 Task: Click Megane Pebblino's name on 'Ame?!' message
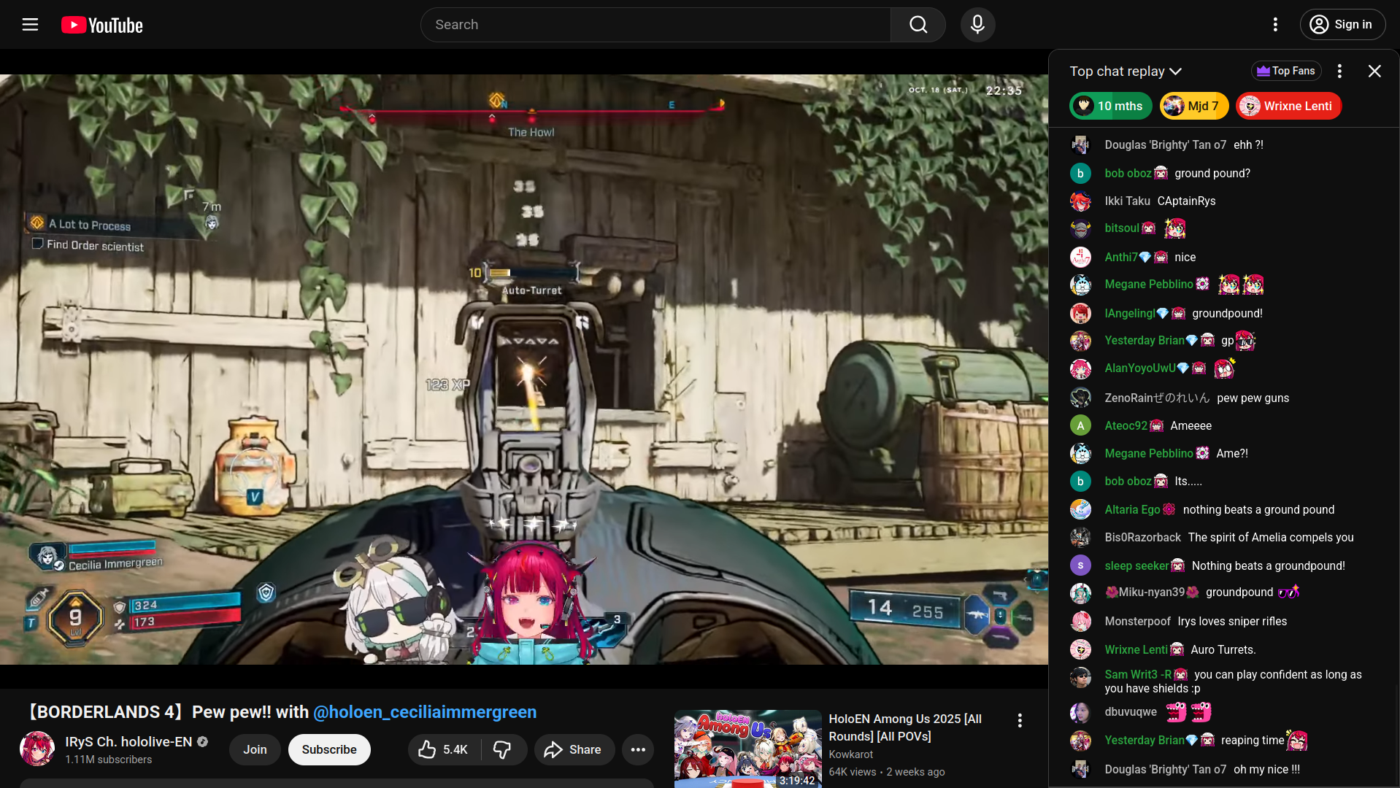pyautogui.click(x=1149, y=453)
